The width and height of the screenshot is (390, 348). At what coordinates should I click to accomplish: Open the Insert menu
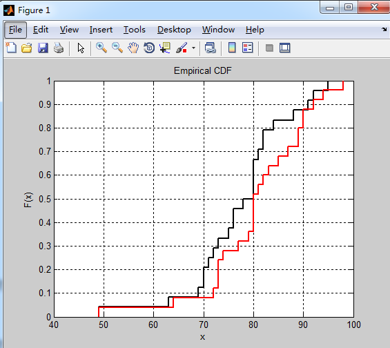101,30
